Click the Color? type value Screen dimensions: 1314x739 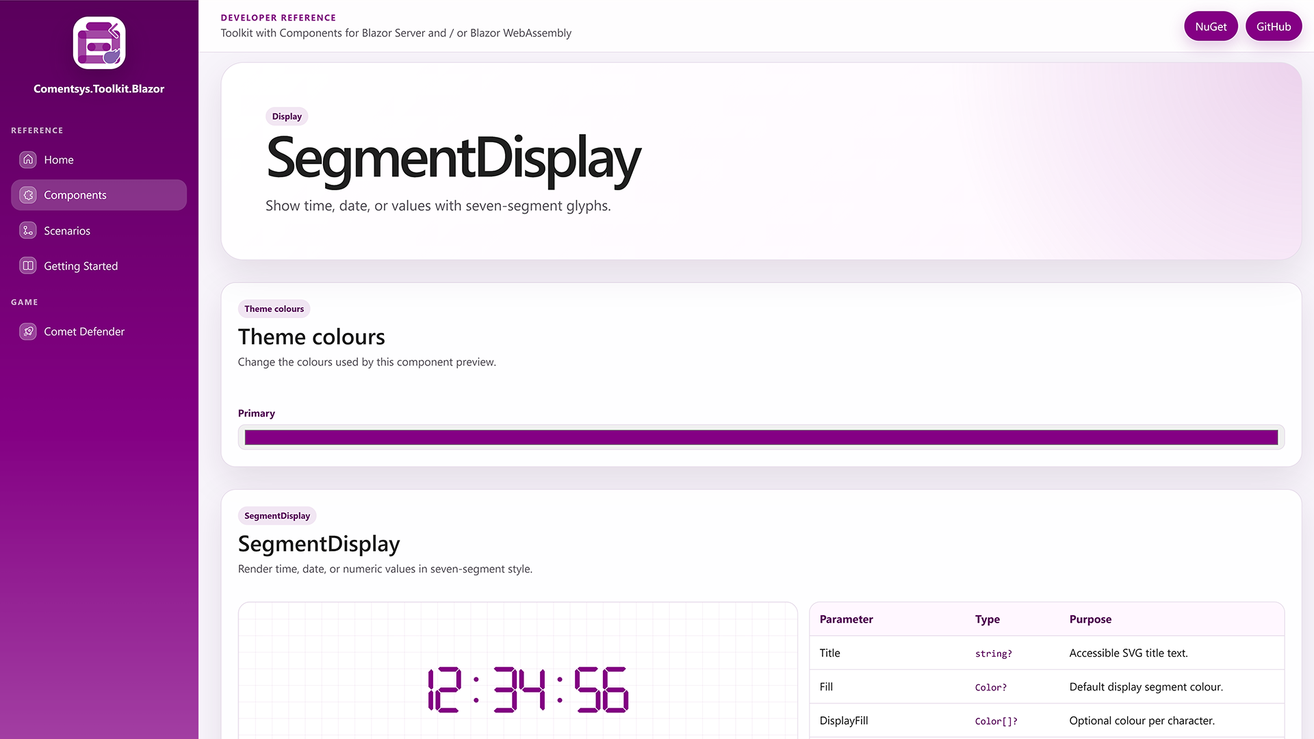coord(991,688)
